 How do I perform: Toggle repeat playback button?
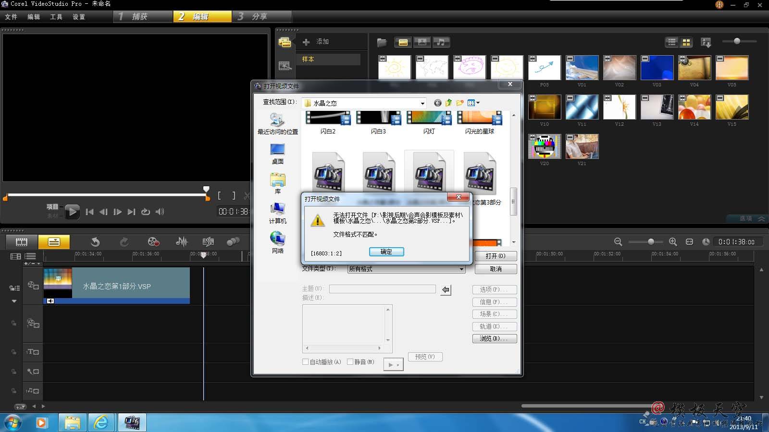[x=146, y=212]
